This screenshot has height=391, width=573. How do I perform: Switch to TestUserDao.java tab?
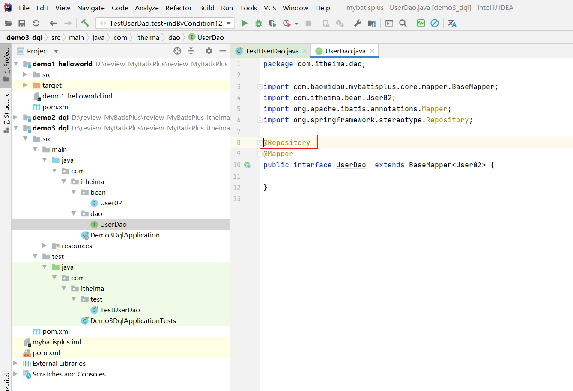click(272, 51)
